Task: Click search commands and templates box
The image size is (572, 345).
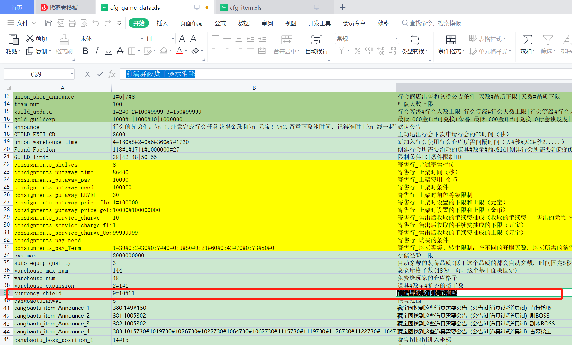Action: point(431,23)
